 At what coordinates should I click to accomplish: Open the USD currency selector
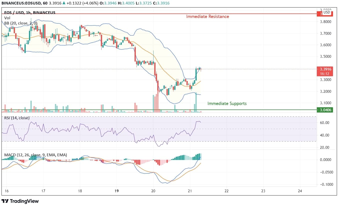327,12
